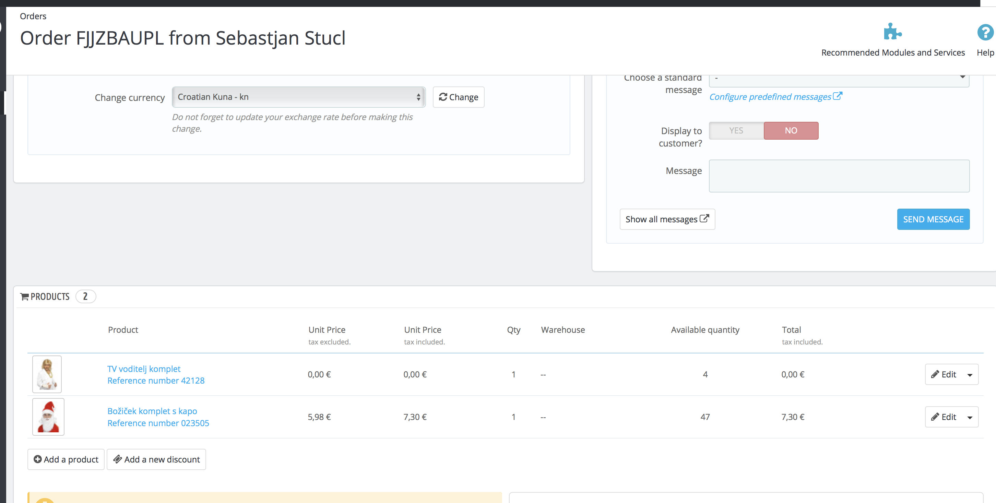Screen dimensions: 996x503
Task: Click the shopping cart Products icon
Action: point(24,297)
